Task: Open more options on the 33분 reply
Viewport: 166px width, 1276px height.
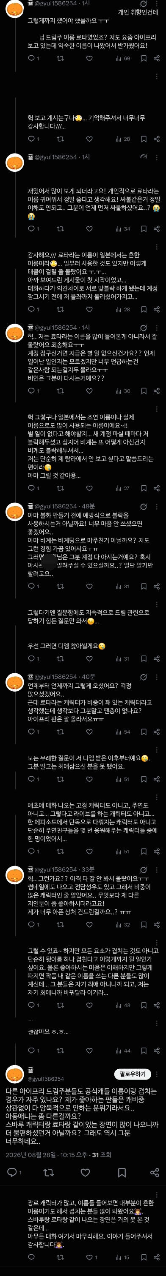Action: click(x=157, y=869)
